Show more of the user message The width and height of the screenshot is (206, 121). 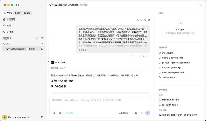pos(82,50)
